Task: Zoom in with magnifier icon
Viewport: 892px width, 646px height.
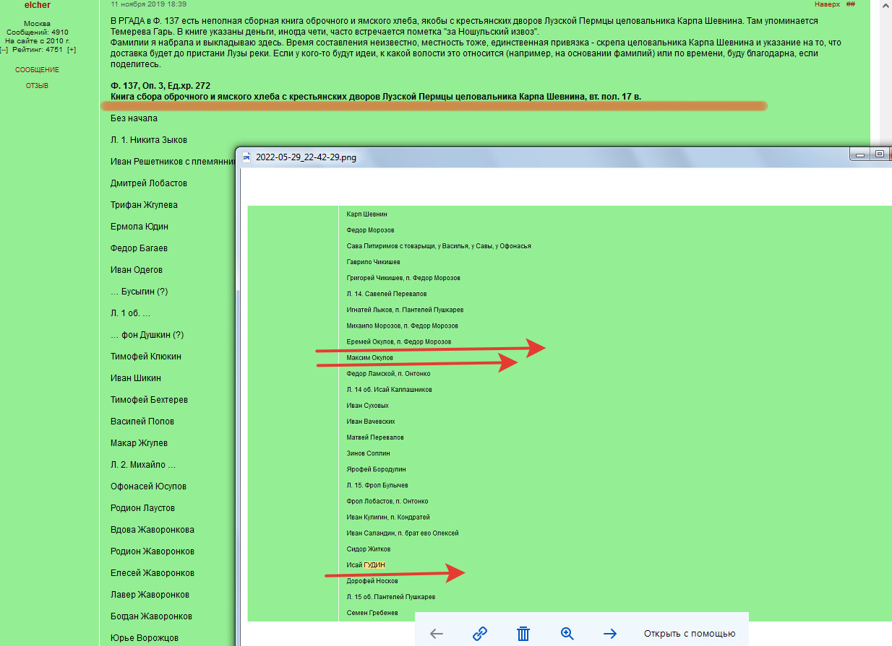Action: (x=567, y=634)
